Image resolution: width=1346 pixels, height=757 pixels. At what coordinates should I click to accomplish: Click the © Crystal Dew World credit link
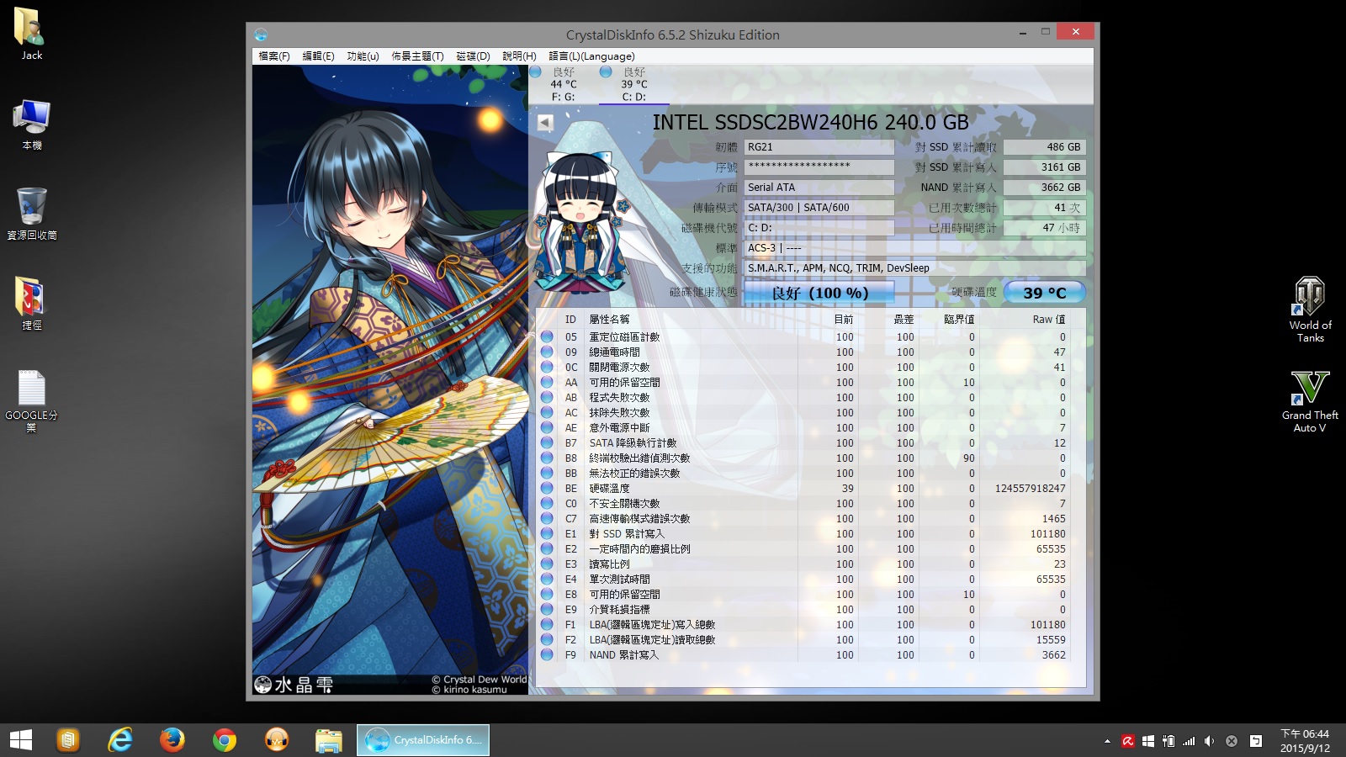(x=479, y=680)
